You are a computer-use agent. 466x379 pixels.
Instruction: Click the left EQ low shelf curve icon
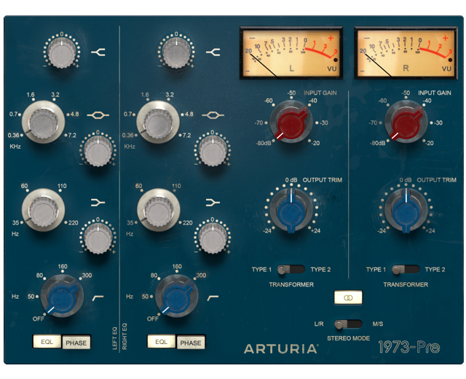(x=98, y=203)
